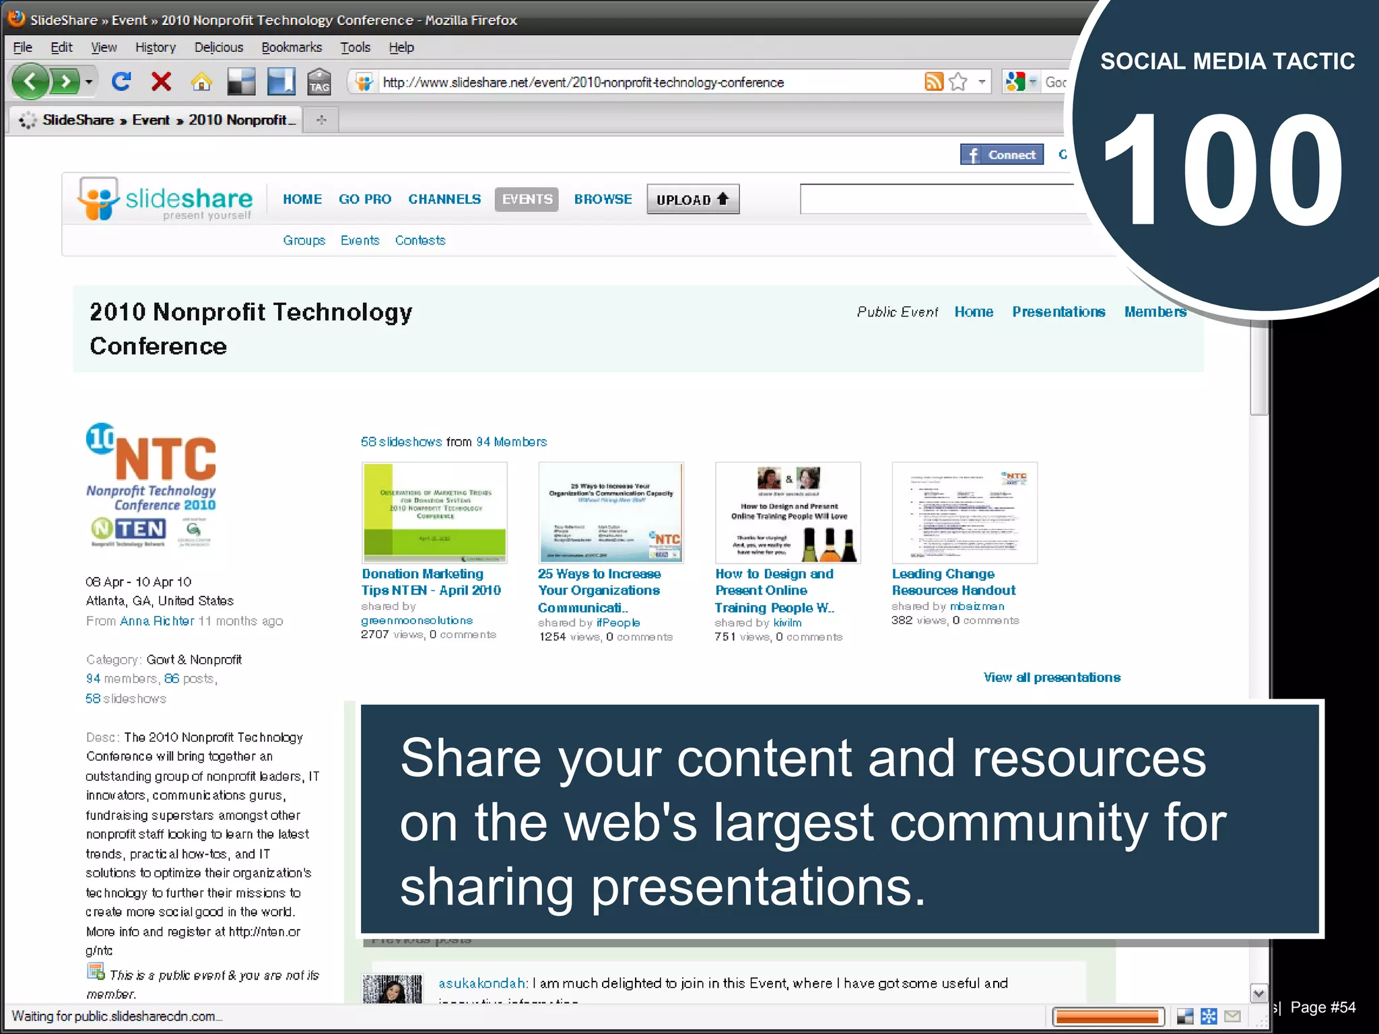1379x1034 pixels.
Task: Click the 58 slideshows link above thumbnails
Action: (x=401, y=442)
